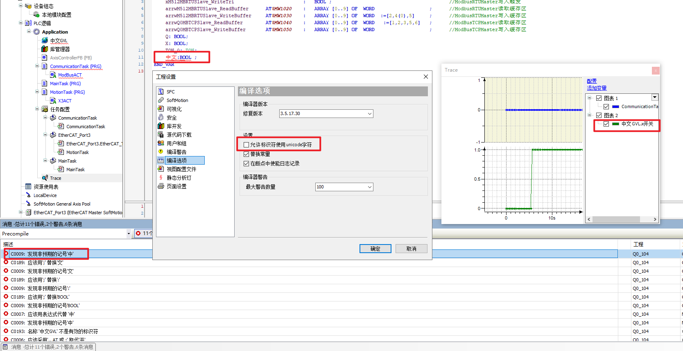Select 编译警告 in settings list

pyautogui.click(x=176, y=152)
